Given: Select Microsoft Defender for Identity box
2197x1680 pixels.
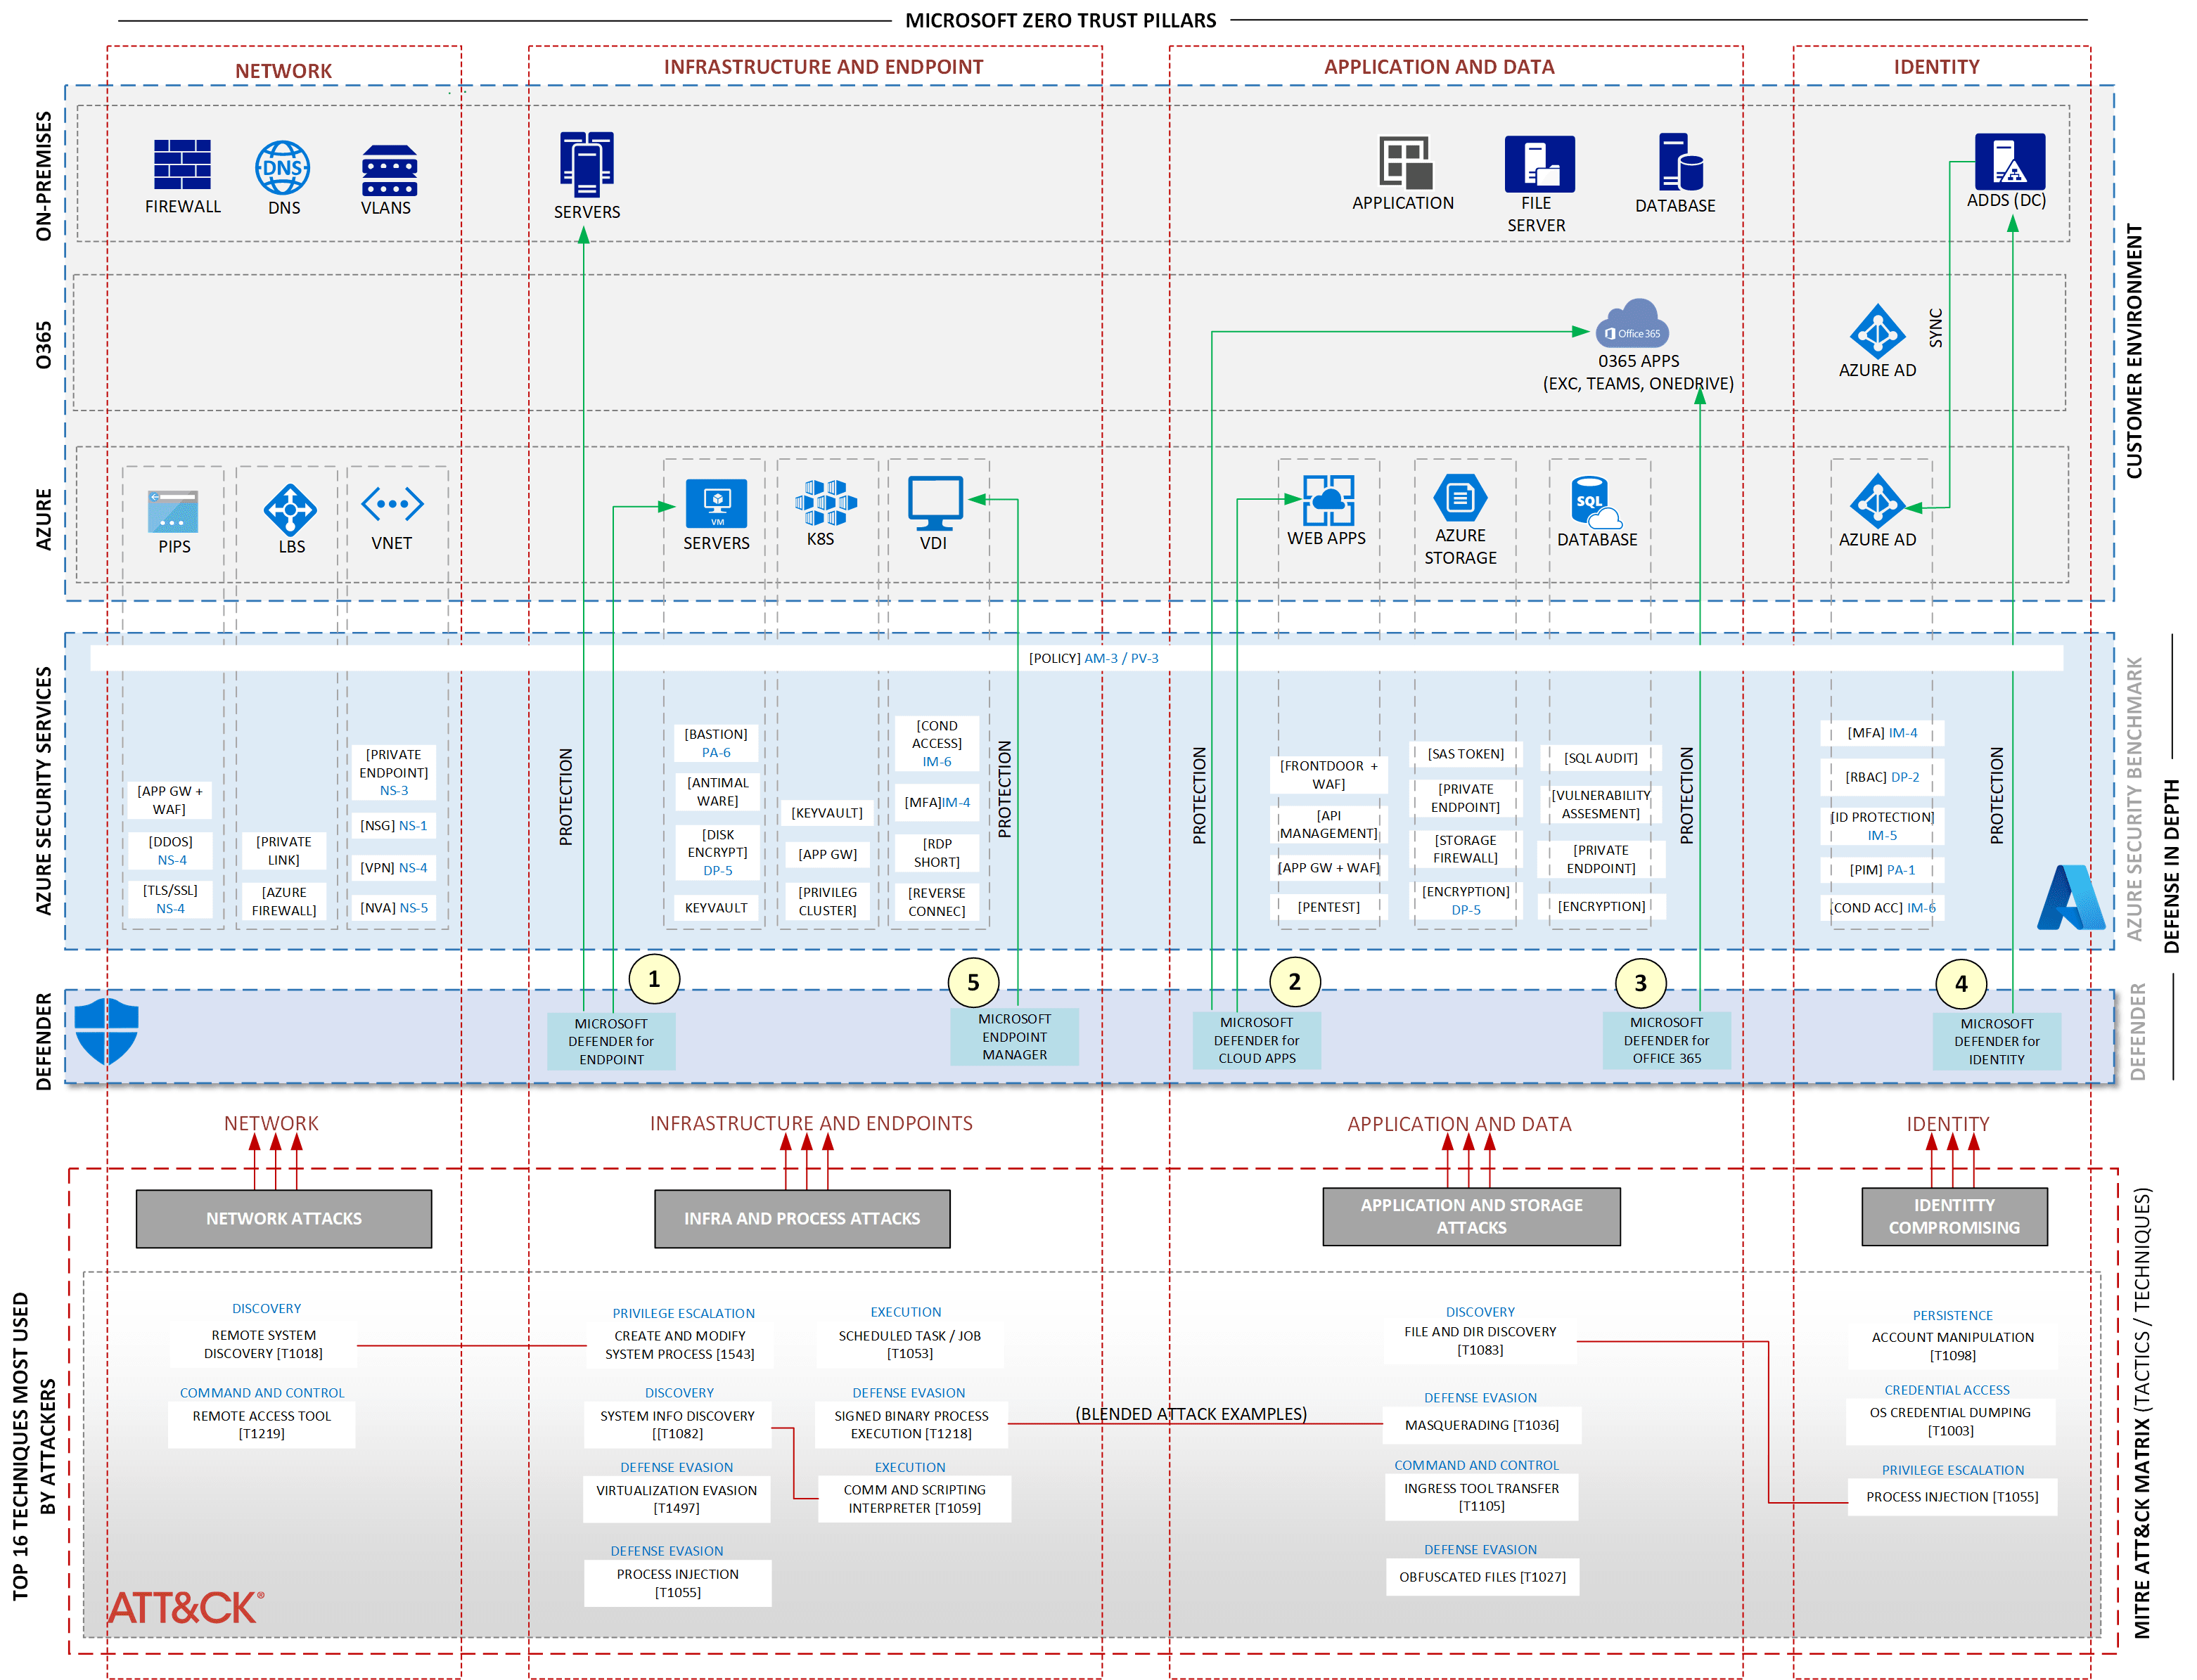Looking at the screenshot, I should [1996, 1041].
